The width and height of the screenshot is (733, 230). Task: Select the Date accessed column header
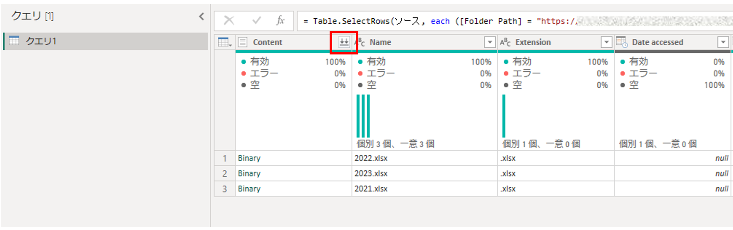coord(672,42)
